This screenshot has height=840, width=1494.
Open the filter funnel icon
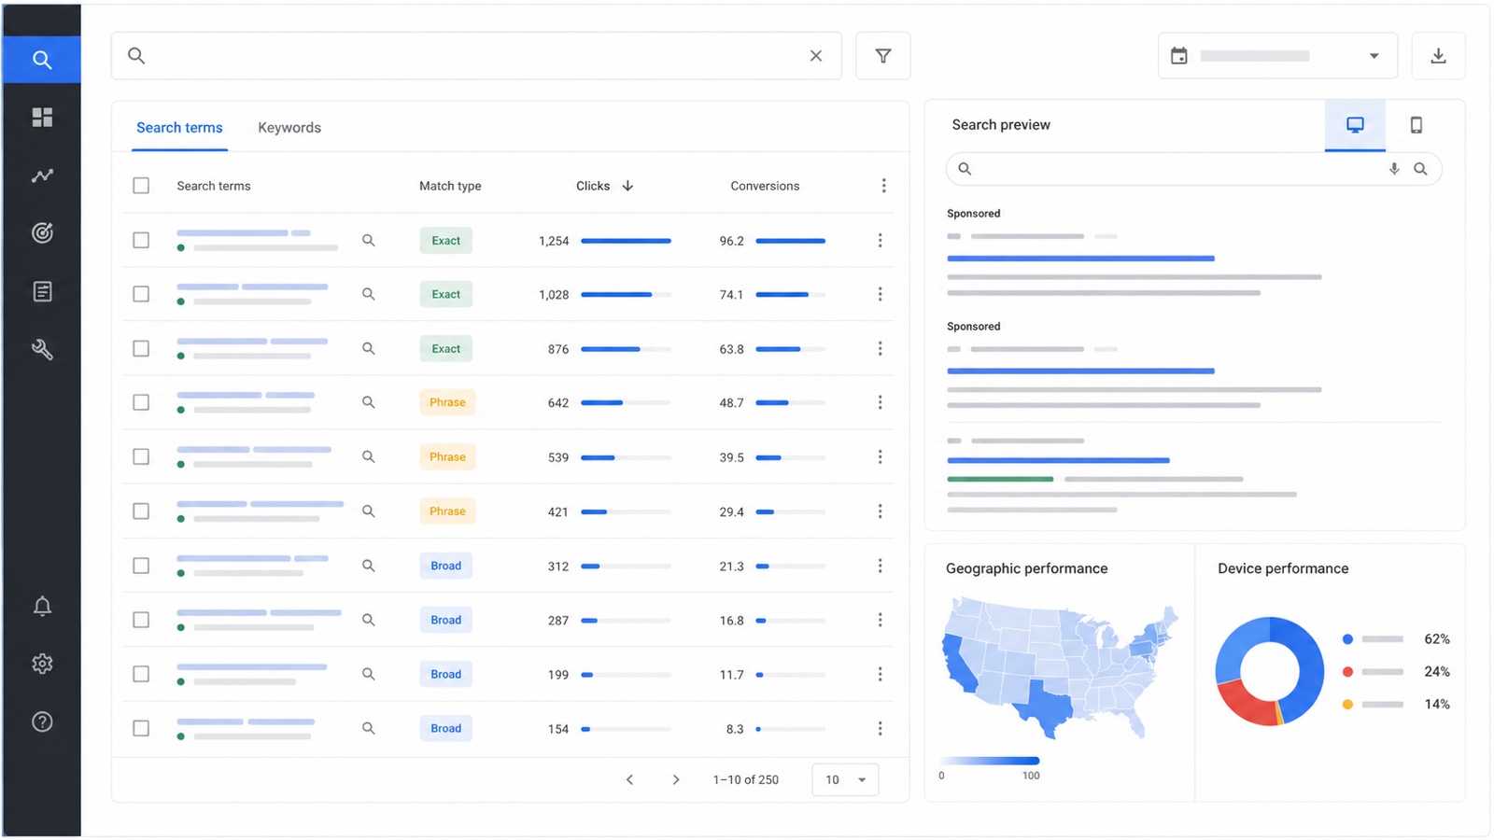882,56
